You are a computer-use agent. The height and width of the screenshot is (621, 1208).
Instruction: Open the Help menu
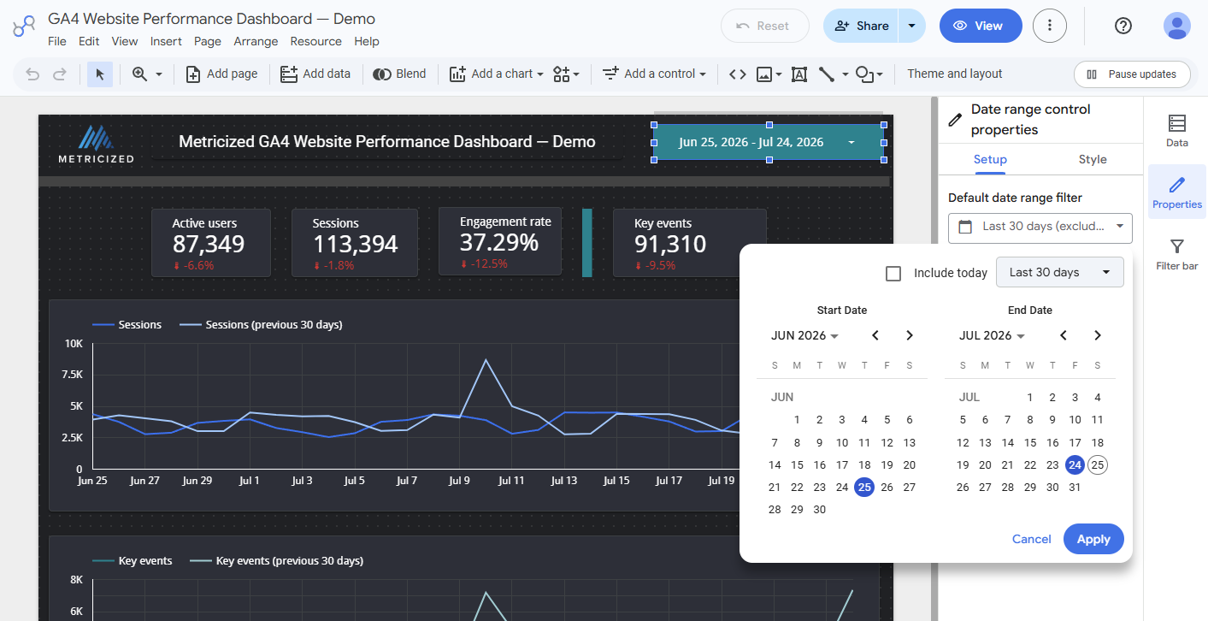(x=367, y=41)
